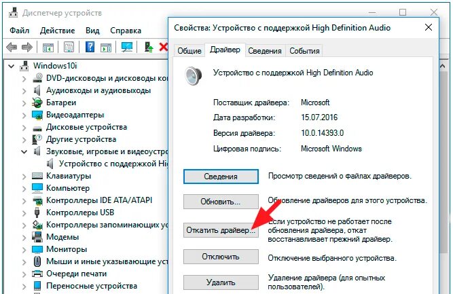Expand the DVD-дисководы node
This screenshot has width=453, height=294.
[24, 79]
